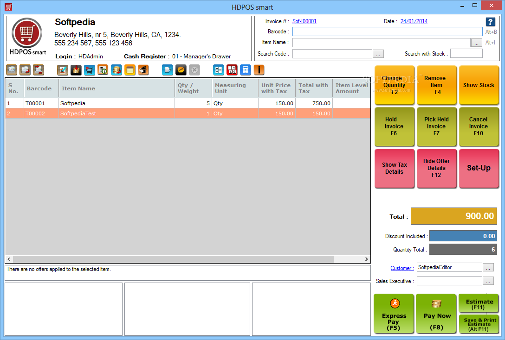Open the edit invoice pencil icon

[63, 70]
